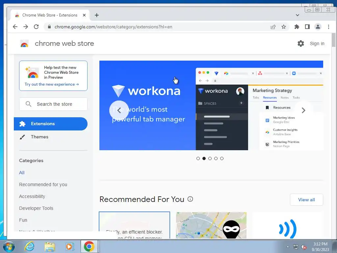This screenshot has width=337, height=253.
Task: Expand the tab search chevron
Action: [298, 15]
